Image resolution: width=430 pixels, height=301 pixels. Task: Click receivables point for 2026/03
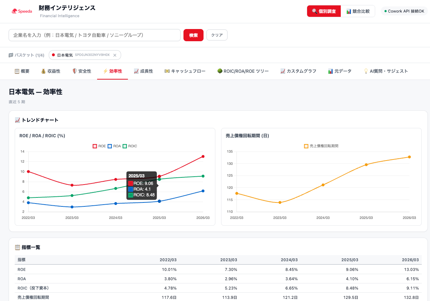409,157
